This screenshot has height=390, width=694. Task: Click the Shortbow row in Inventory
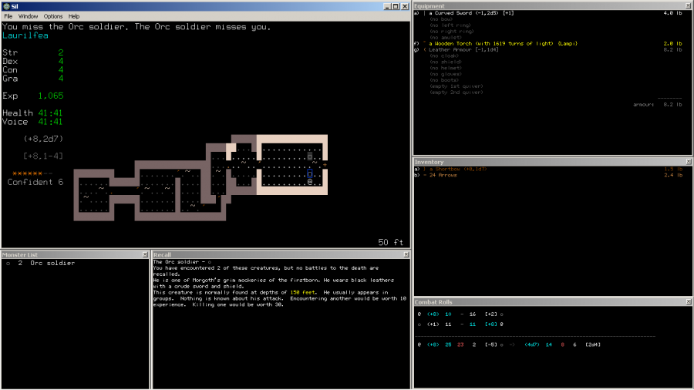click(548, 170)
